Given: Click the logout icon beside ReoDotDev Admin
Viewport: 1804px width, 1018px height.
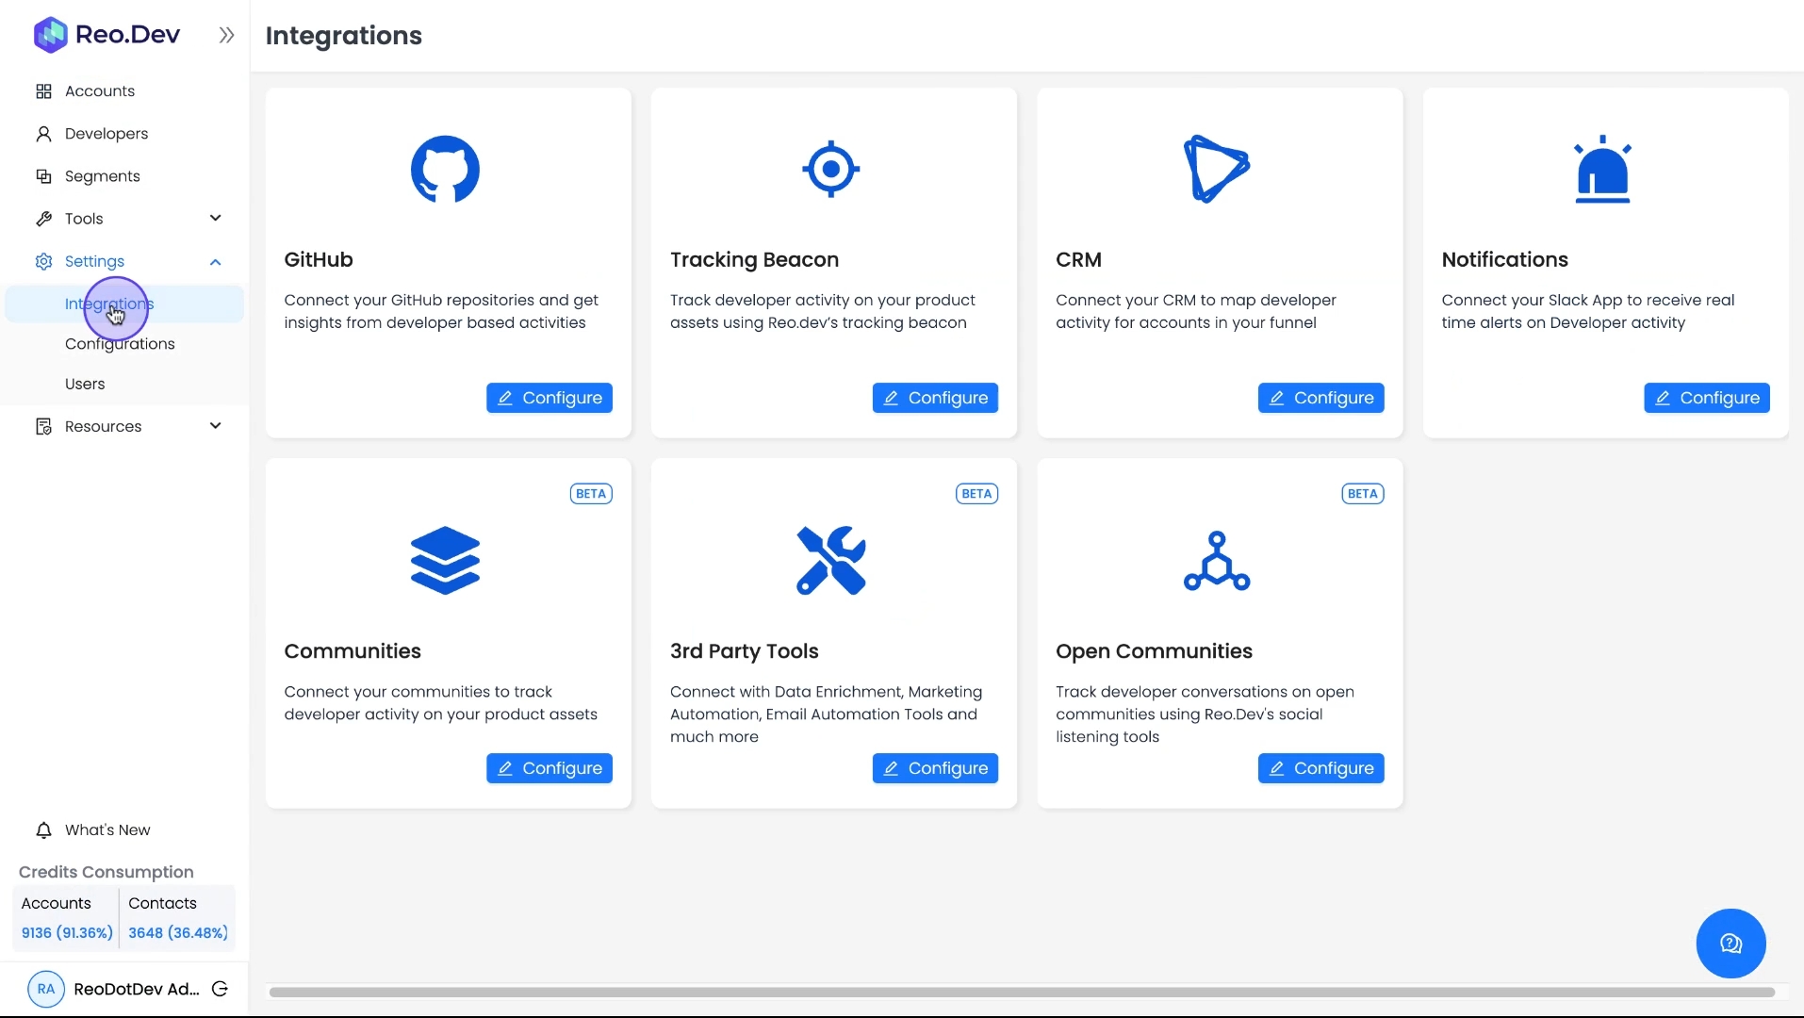Looking at the screenshot, I should [220, 989].
